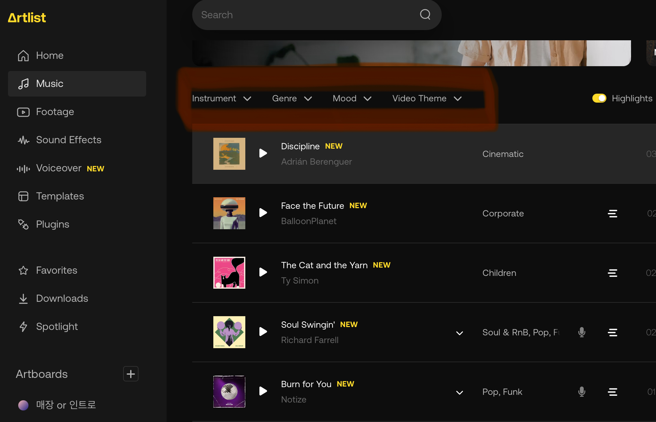Image resolution: width=656 pixels, height=422 pixels.
Task: Open artist BalloonPlanet
Action: 309,221
